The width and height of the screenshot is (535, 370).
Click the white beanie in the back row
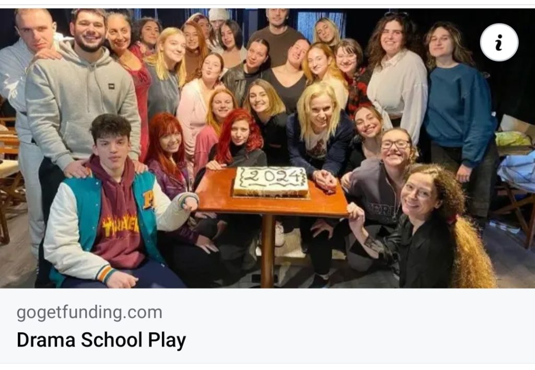pyautogui.click(x=218, y=14)
